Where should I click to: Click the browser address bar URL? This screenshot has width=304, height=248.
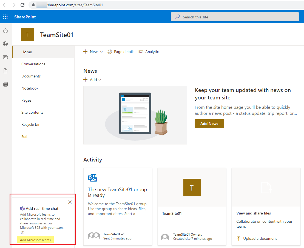tap(75, 5)
